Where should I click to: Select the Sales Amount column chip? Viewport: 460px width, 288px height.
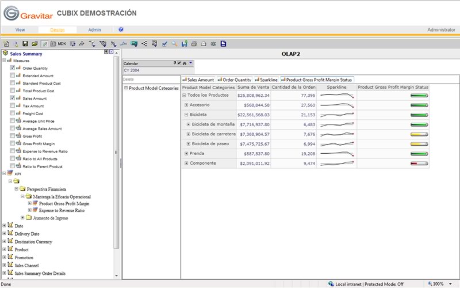point(198,79)
